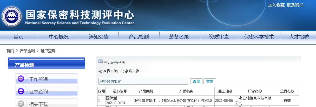Select the 模糊查询 radio button
Image resolution: width=316 pixels, height=107 pixels.
pyautogui.click(x=100, y=71)
